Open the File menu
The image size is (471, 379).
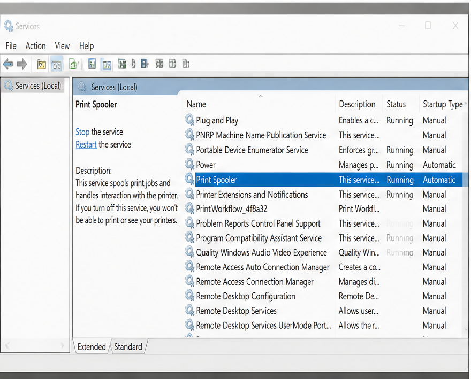tap(11, 46)
